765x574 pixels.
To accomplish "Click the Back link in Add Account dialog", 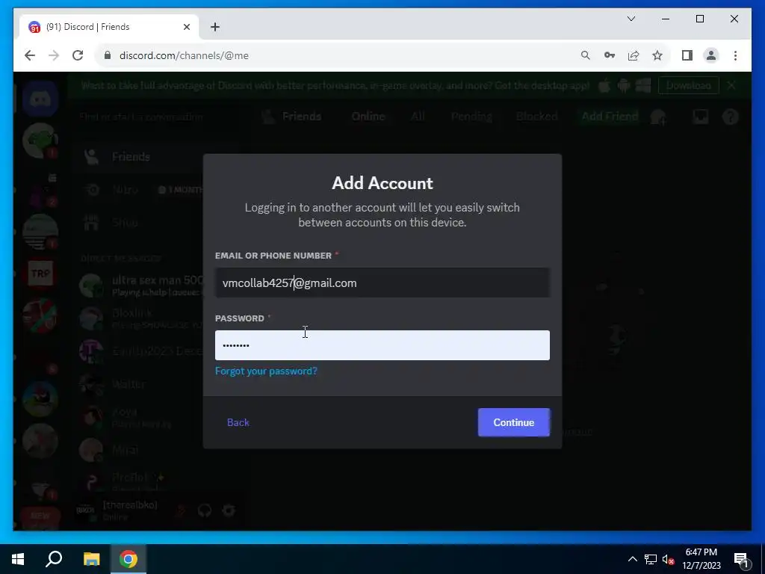I will click(x=238, y=422).
